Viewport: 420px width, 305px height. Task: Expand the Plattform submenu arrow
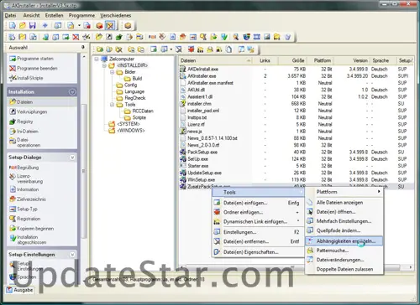tap(379, 192)
